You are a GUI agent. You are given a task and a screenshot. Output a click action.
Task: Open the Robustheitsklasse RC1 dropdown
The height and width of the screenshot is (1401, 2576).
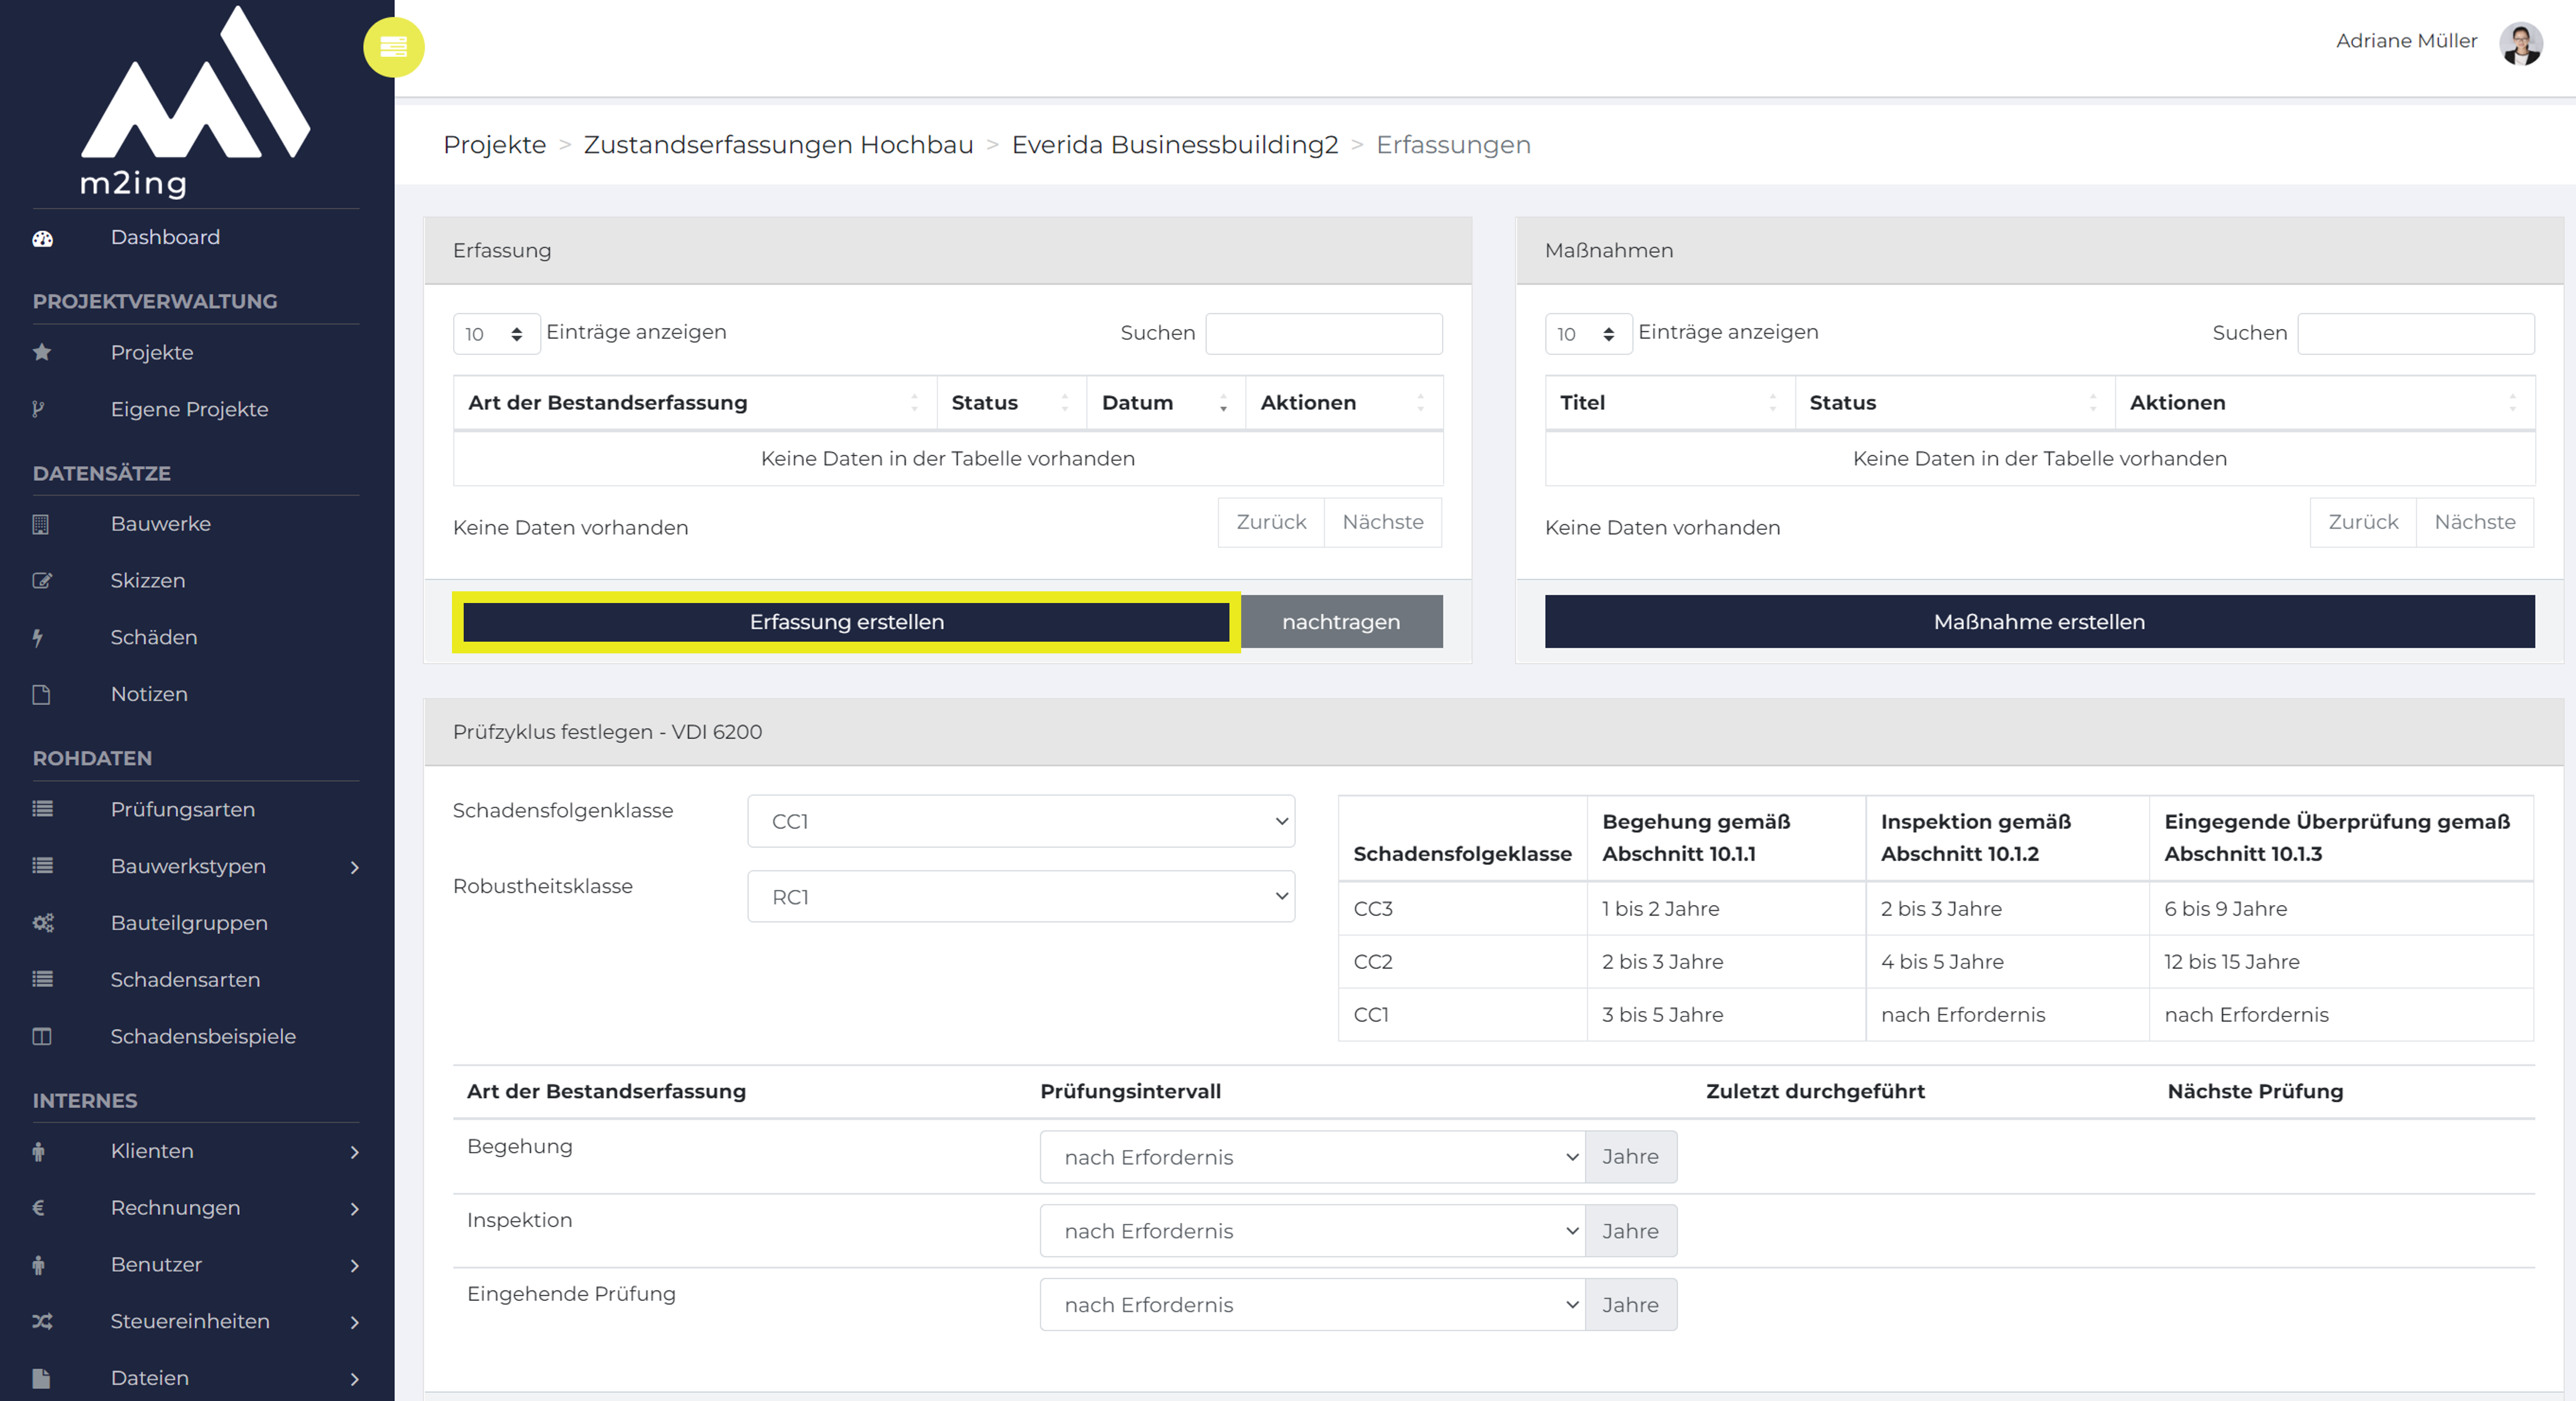[1020, 897]
